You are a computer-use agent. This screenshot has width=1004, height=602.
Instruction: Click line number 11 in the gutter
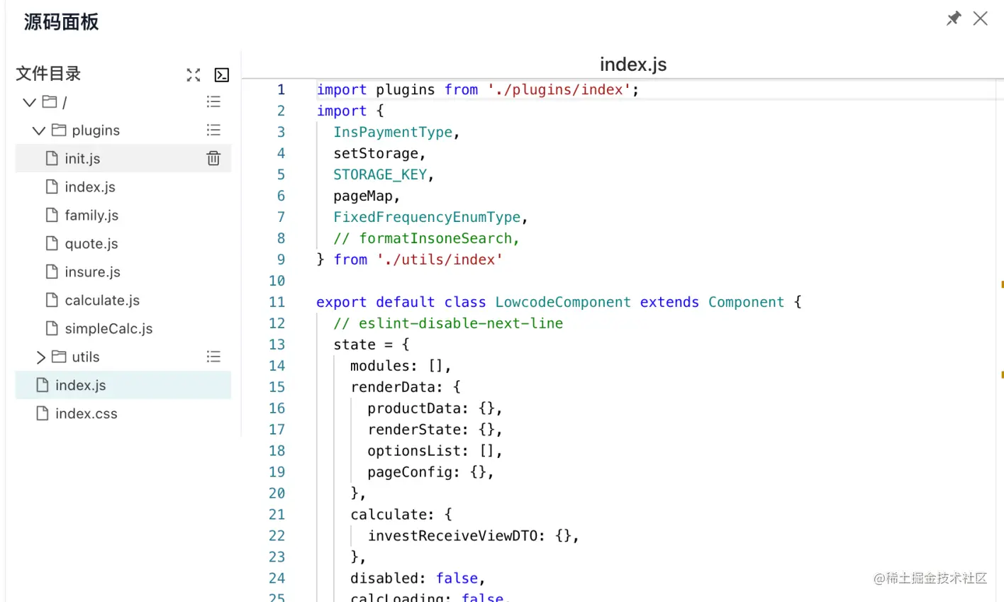click(277, 302)
